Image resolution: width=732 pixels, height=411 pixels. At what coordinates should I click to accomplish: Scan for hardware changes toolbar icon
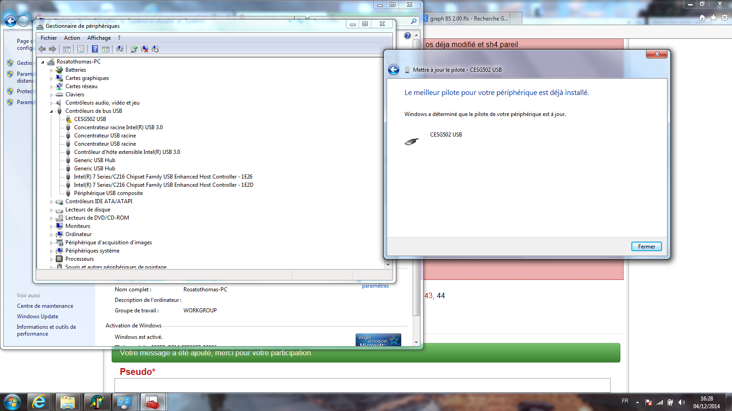click(120, 49)
